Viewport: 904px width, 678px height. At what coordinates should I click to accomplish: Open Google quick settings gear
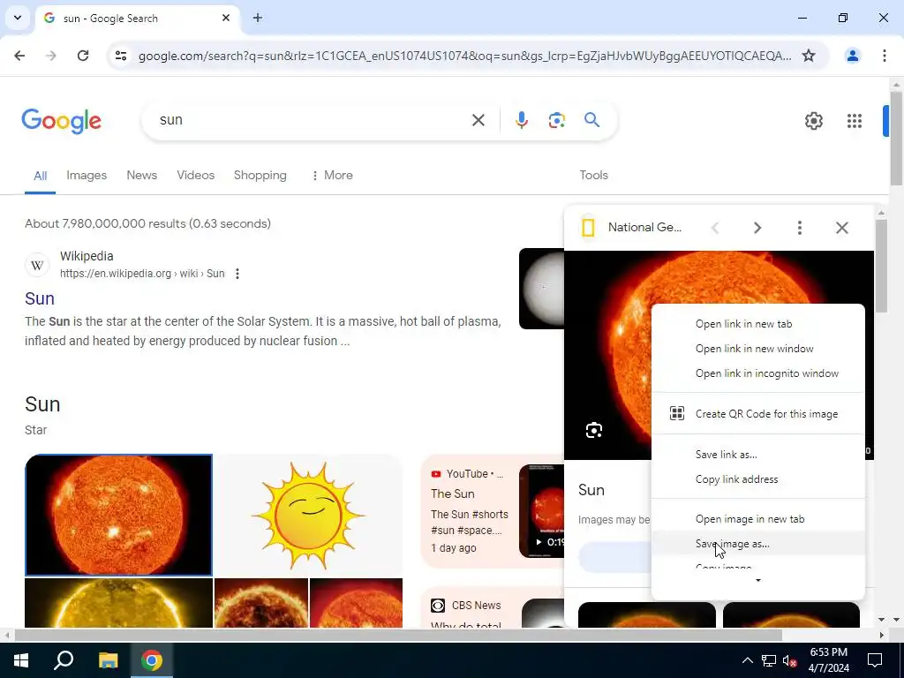(813, 121)
